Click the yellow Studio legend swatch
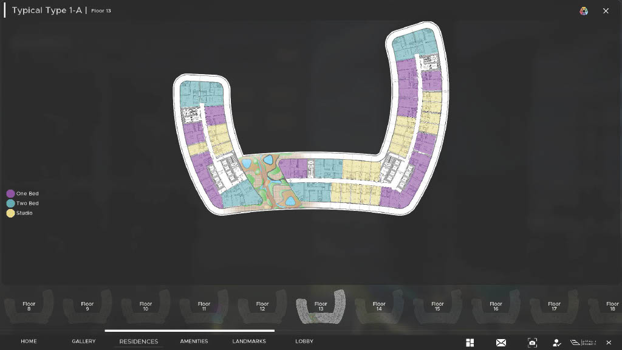Image resolution: width=622 pixels, height=350 pixels. coord(11,213)
